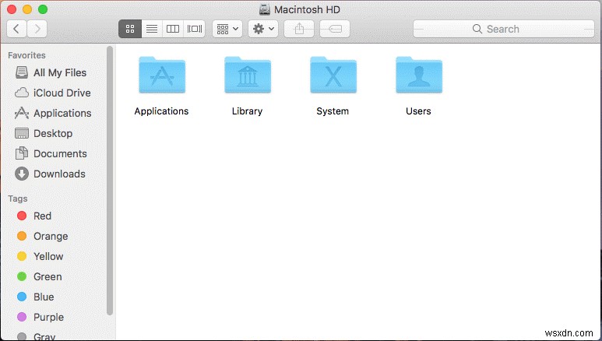Click the Share toolbar button
This screenshot has height=341, width=602.
pyautogui.click(x=299, y=29)
